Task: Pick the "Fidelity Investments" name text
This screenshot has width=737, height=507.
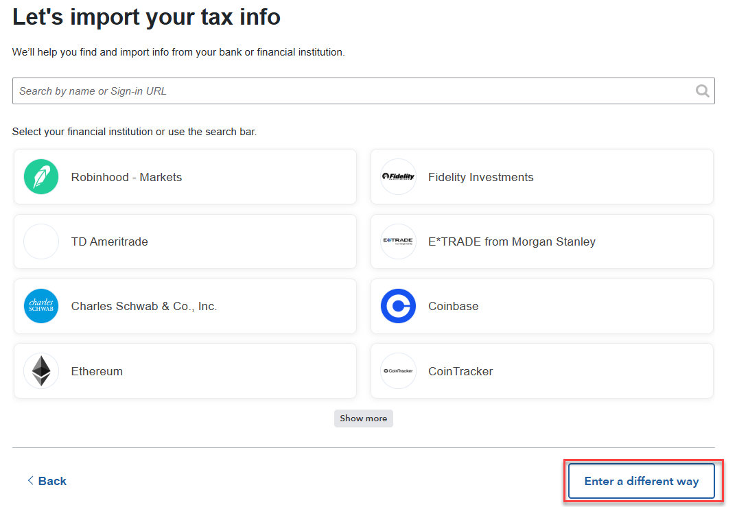Action: pos(480,177)
